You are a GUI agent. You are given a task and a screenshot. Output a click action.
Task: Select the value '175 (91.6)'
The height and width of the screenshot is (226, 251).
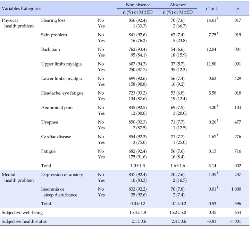click(137, 157)
